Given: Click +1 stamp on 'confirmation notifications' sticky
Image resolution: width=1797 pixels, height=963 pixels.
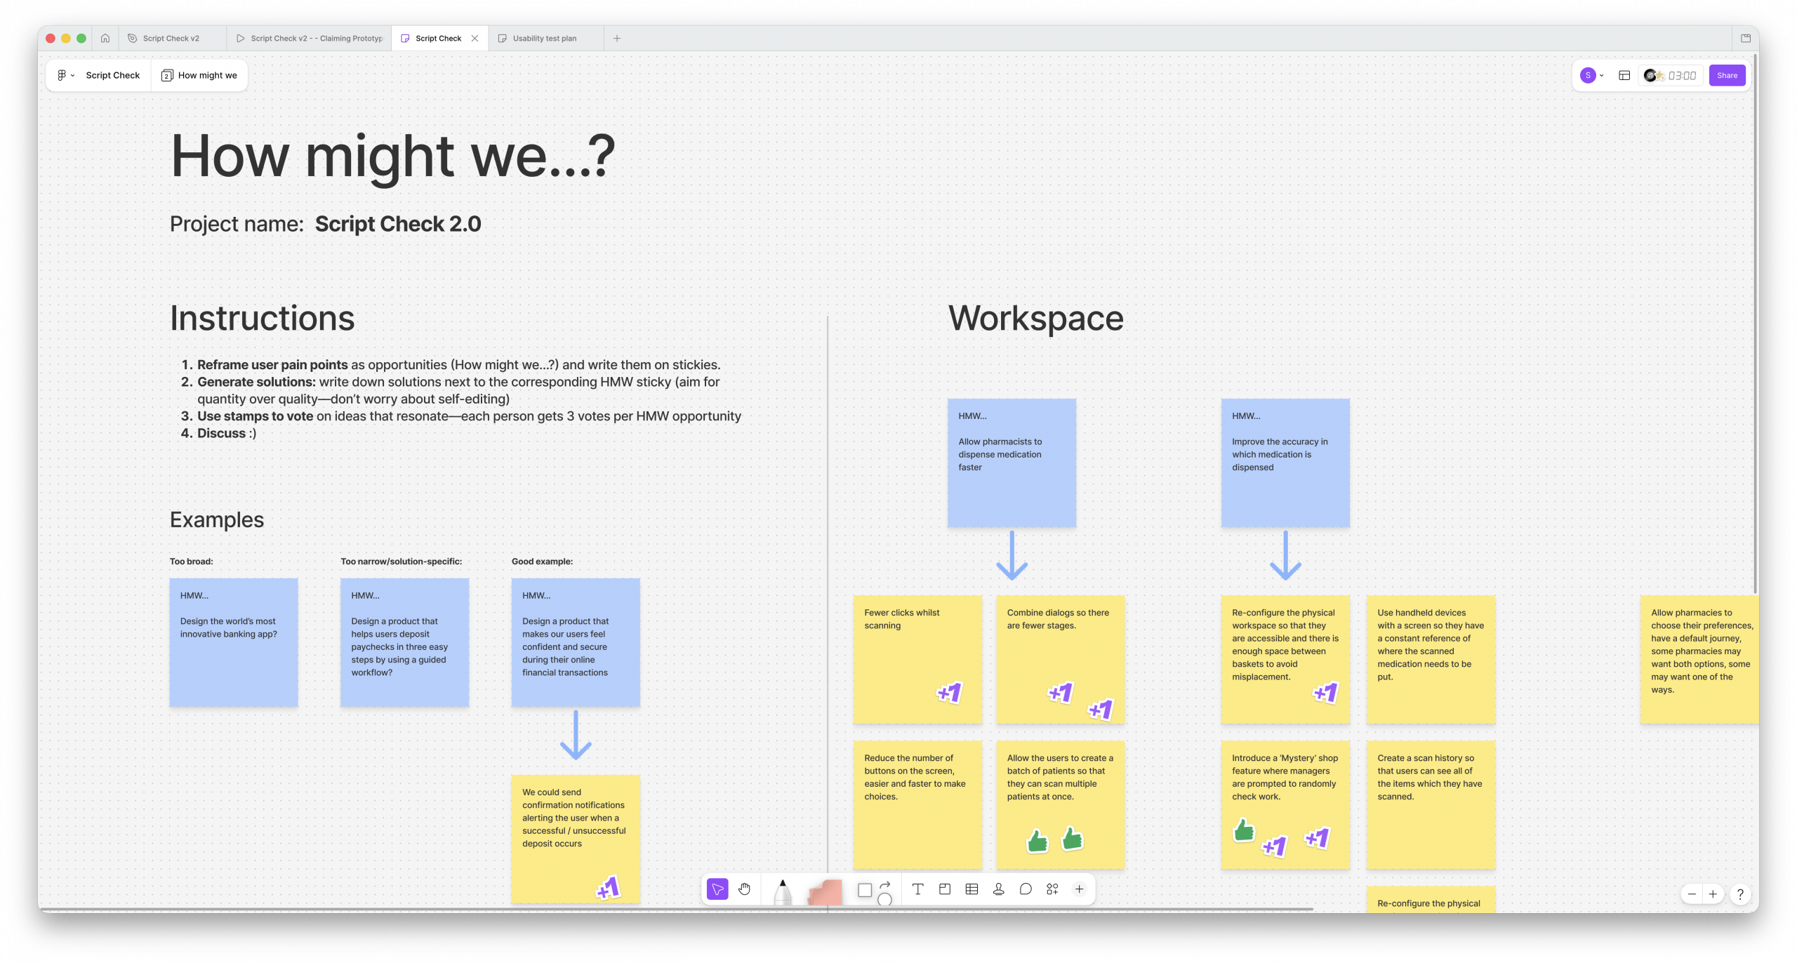Looking at the screenshot, I should (x=608, y=888).
